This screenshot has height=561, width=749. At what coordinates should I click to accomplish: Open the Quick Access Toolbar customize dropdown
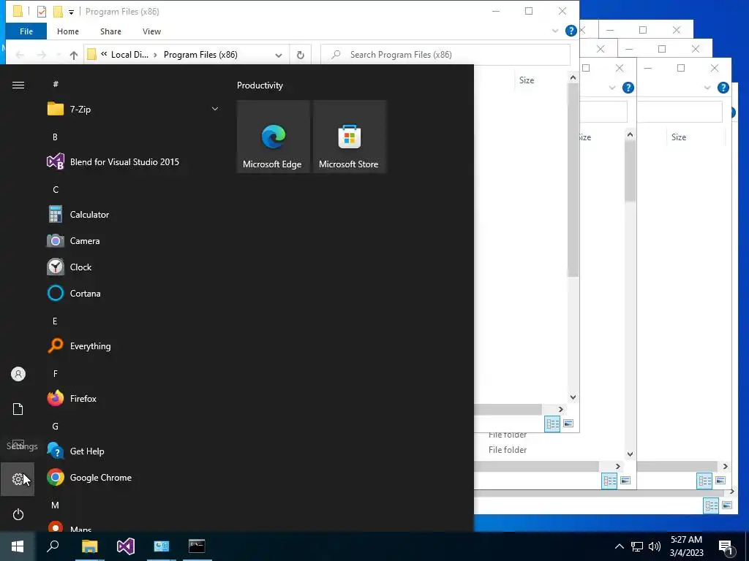coord(71,12)
